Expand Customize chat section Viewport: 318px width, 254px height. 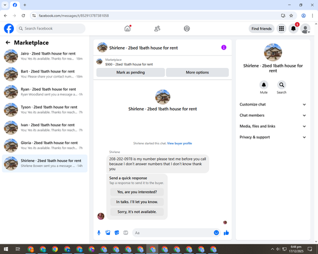273,104
